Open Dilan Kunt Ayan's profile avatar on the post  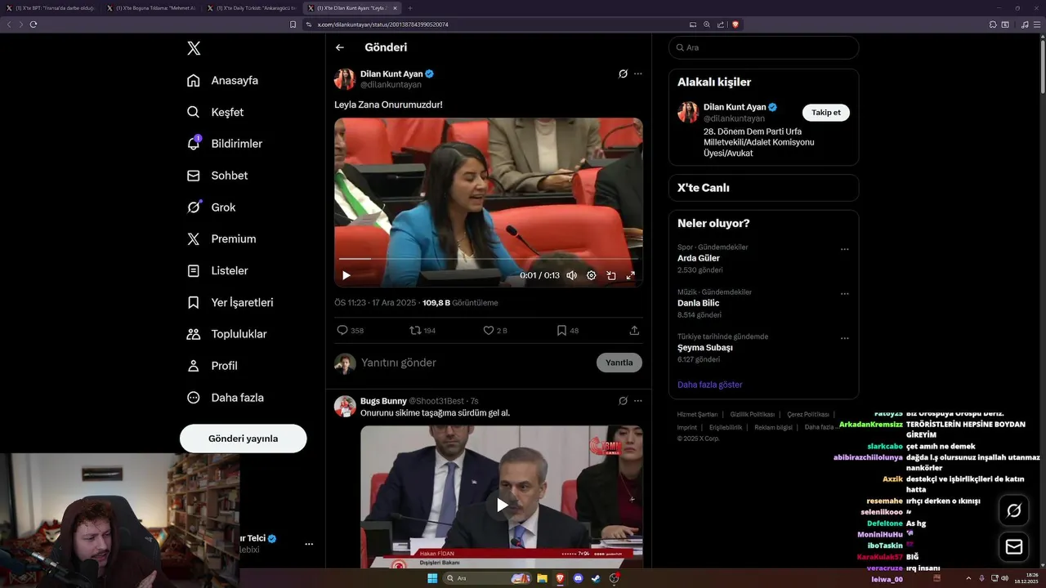point(345,79)
